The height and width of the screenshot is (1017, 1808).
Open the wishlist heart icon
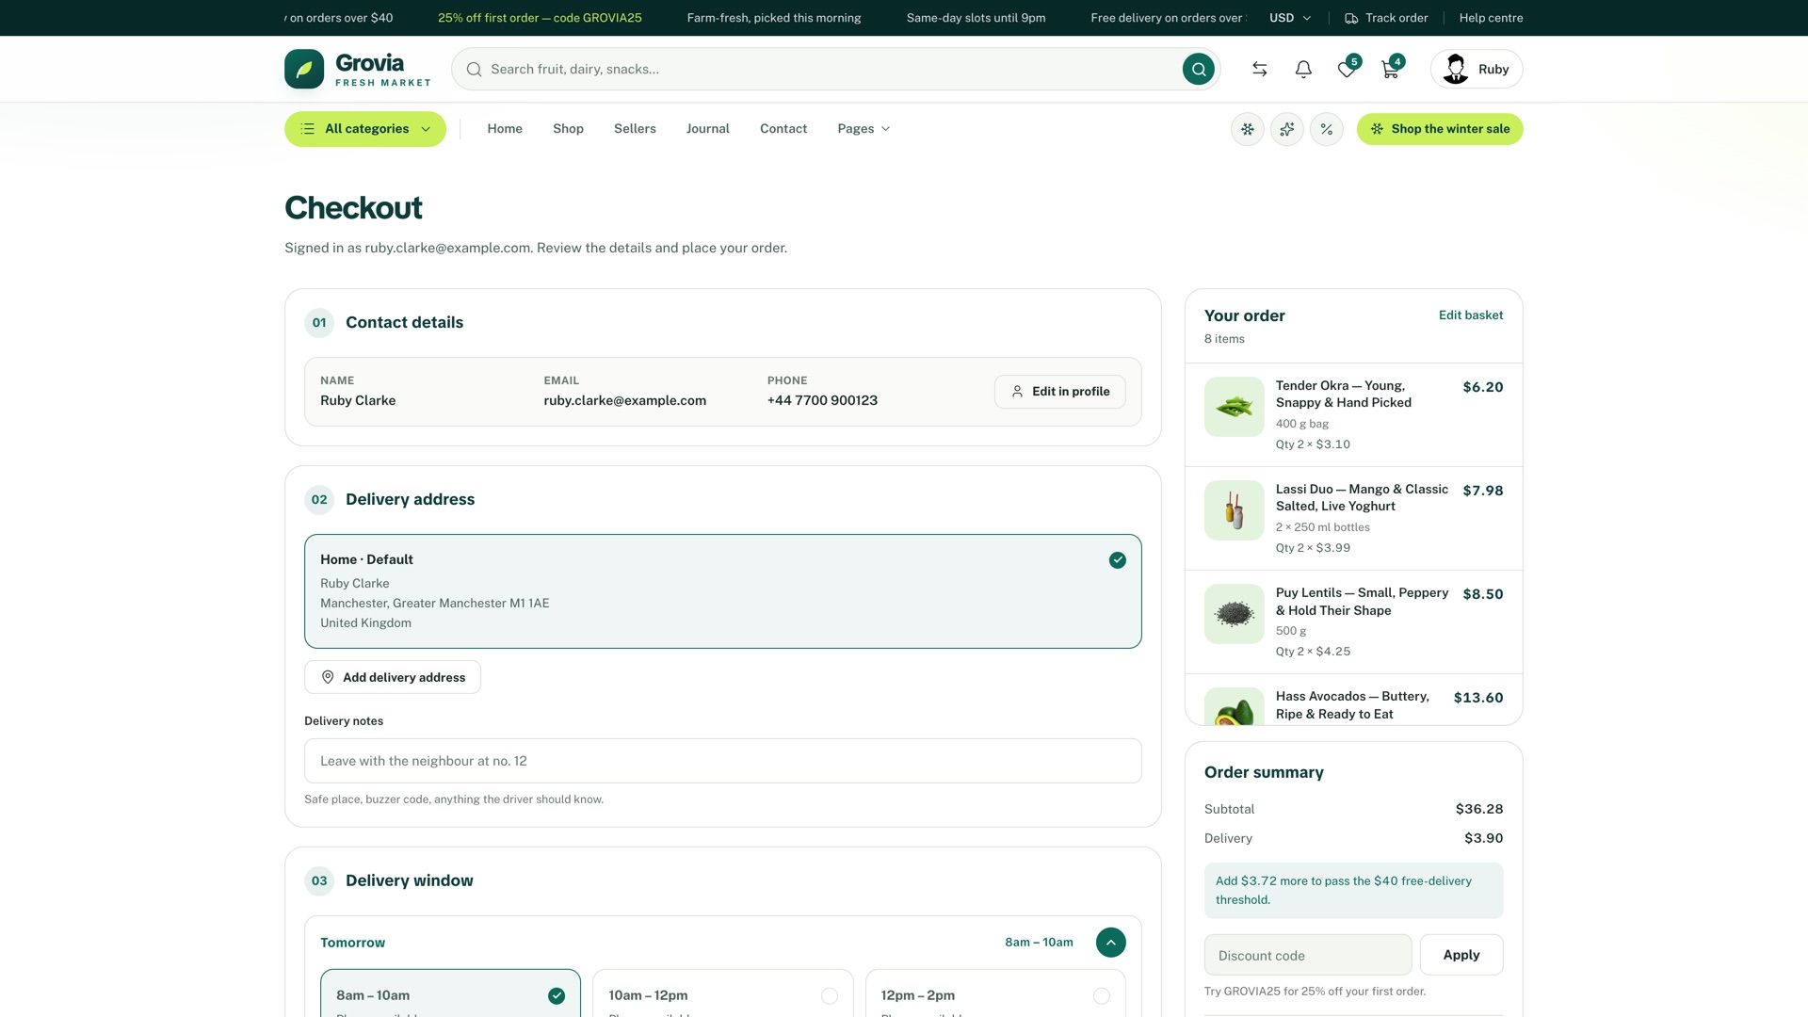[x=1347, y=69]
